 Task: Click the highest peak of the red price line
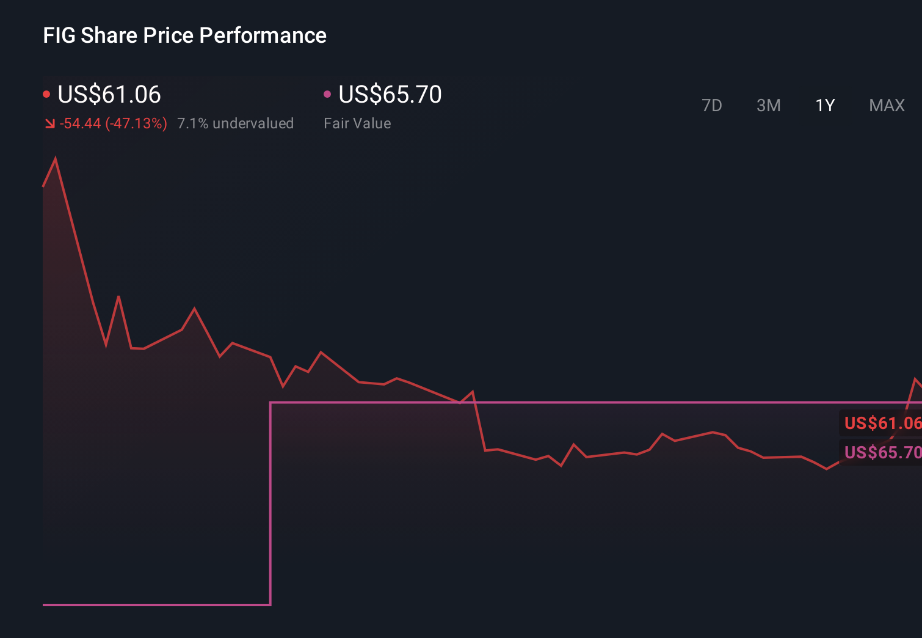point(56,159)
